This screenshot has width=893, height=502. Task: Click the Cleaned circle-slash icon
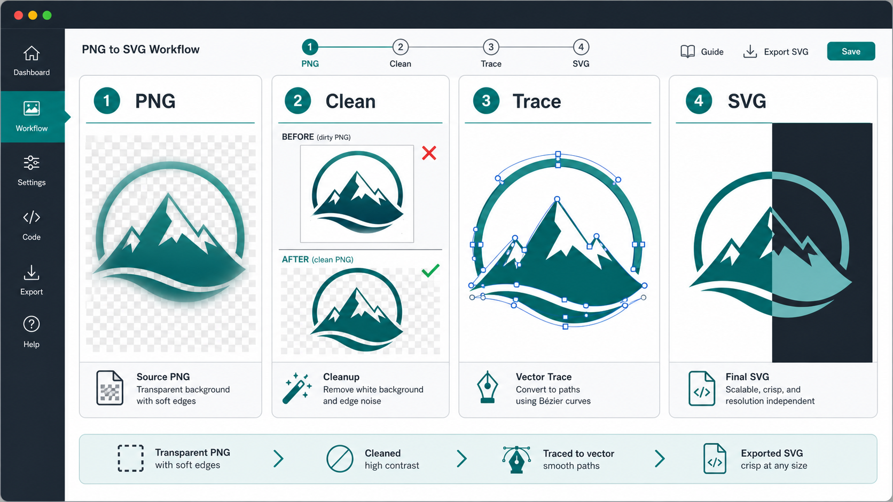click(x=340, y=459)
